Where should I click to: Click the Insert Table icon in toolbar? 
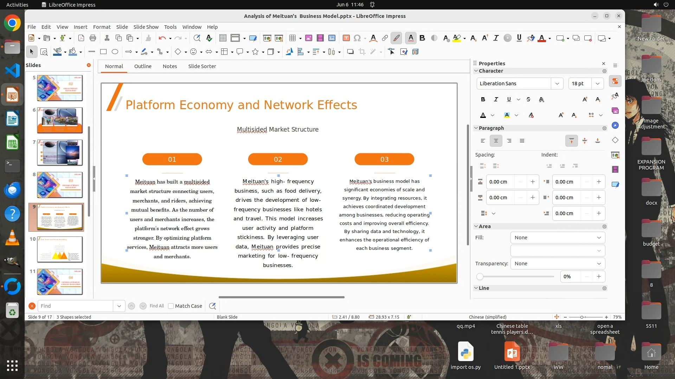pos(292,38)
